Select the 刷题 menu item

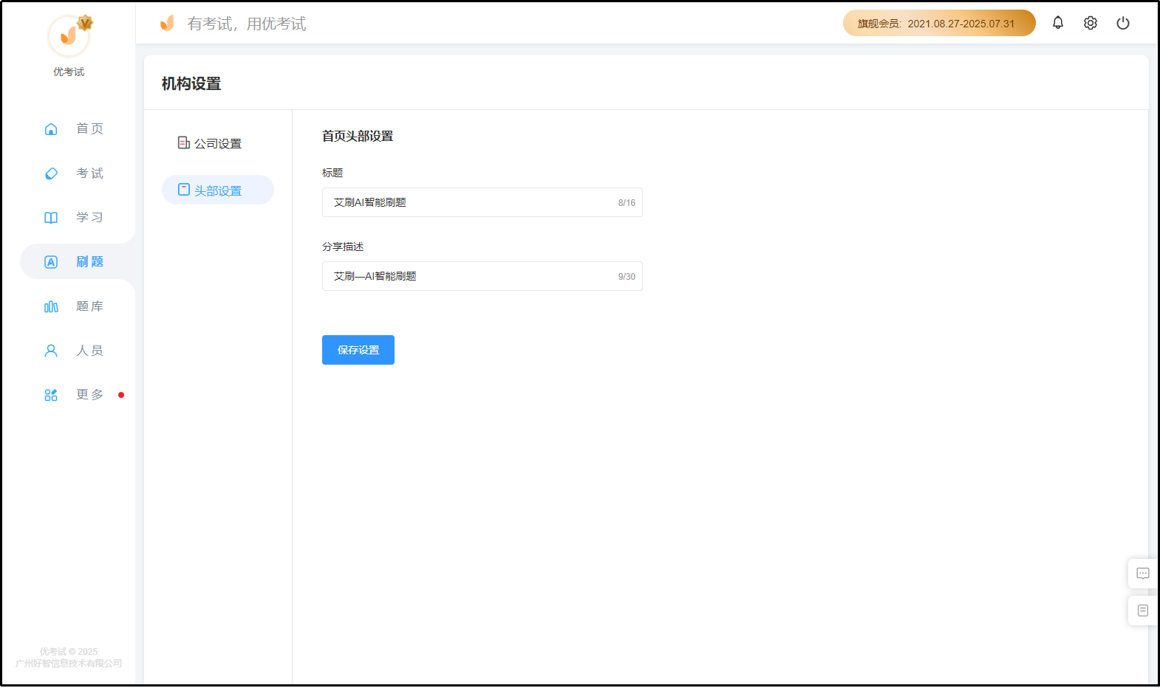(x=78, y=262)
